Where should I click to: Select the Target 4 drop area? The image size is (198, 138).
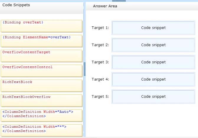pos(153,79)
